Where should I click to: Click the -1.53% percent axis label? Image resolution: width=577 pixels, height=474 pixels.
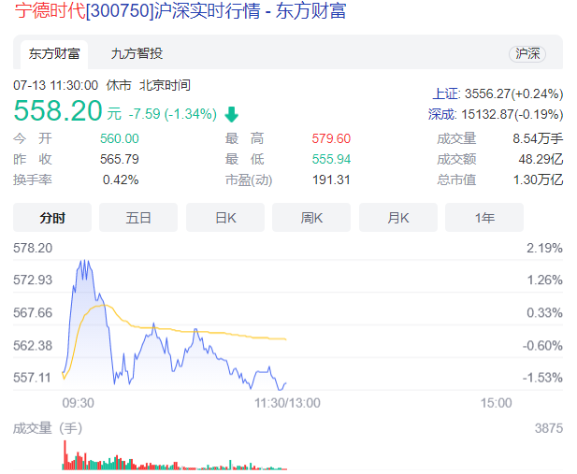pos(542,378)
